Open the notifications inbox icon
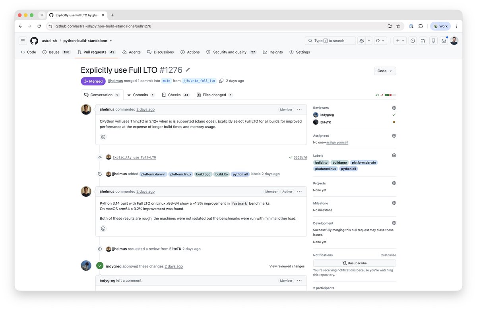The image size is (477, 310). pyautogui.click(x=444, y=41)
